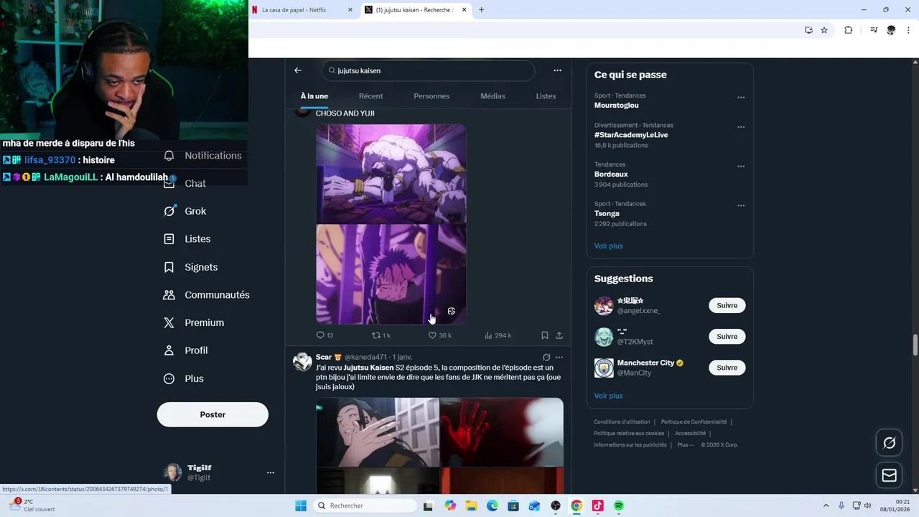Follow @T2KMyst suggestion
The image size is (919, 517).
[x=727, y=337]
